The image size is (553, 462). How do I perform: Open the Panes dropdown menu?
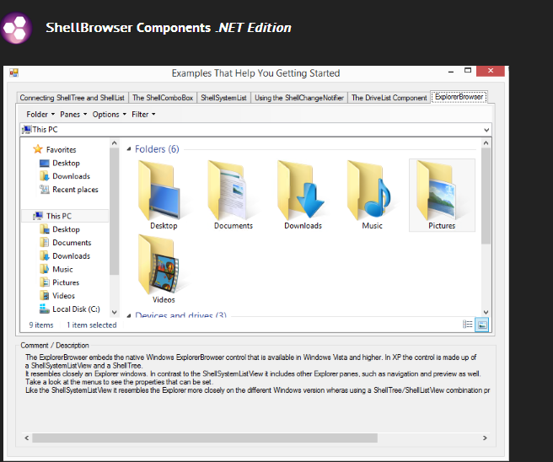73,115
